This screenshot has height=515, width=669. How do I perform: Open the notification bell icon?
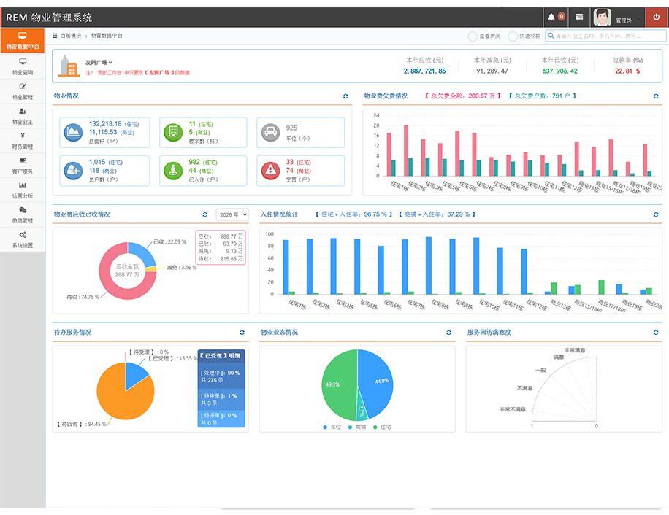pos(551,17)
